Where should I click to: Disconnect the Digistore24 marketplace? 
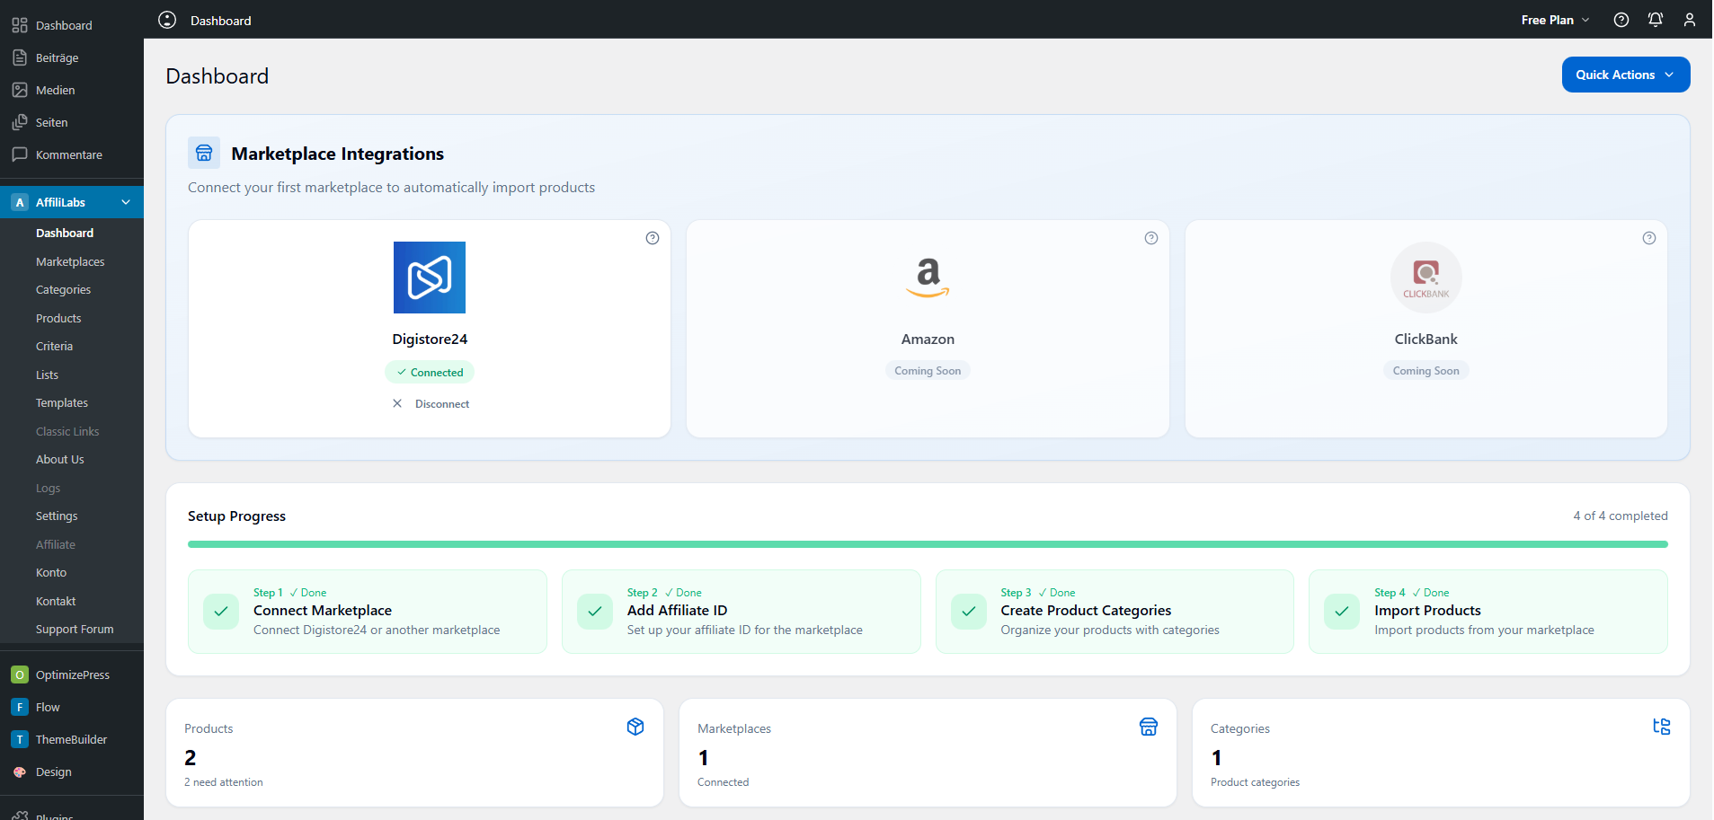pyautogui.click(x=431, y=404)
